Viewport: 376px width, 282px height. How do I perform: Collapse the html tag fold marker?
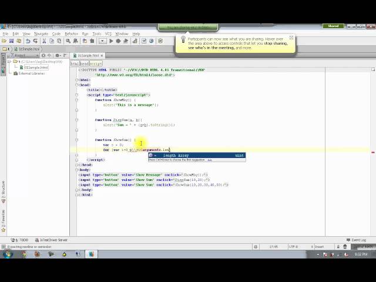[77, 80]
